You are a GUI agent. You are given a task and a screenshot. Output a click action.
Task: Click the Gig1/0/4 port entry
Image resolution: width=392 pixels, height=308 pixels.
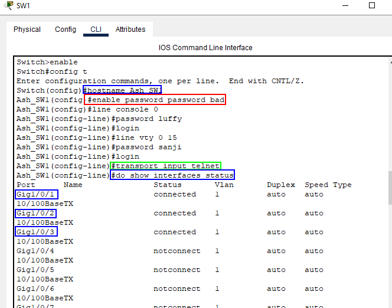[35, 251]
